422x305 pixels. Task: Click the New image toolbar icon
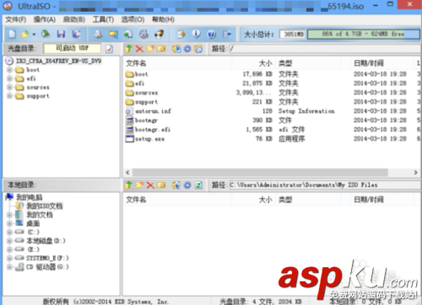click(12, 35)
